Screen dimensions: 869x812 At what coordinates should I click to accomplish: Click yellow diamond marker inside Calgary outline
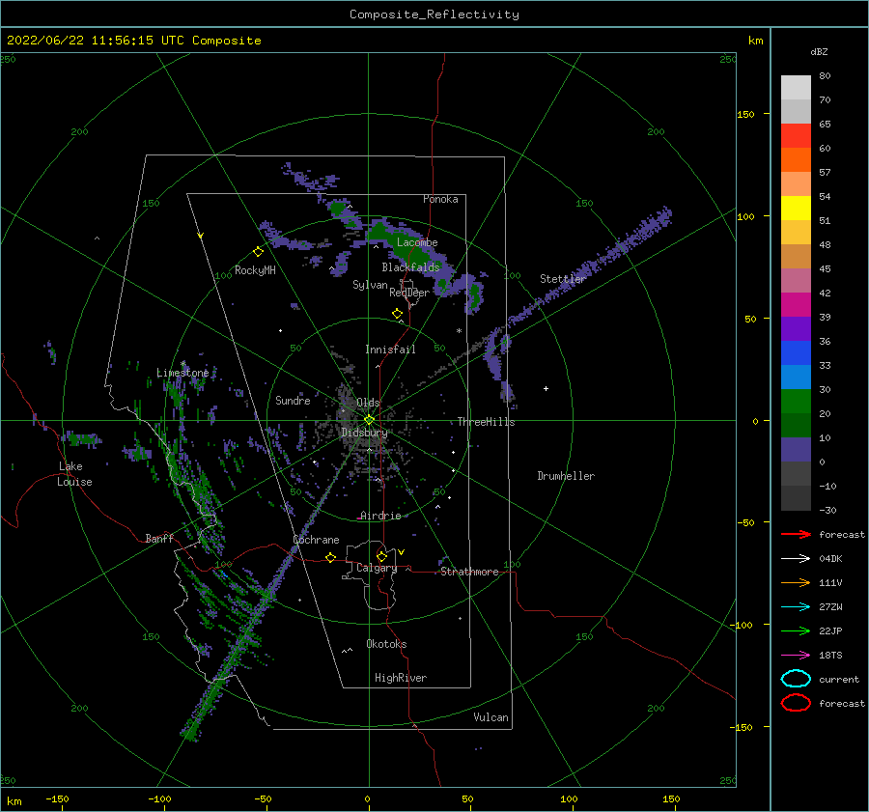click(381, 556)
